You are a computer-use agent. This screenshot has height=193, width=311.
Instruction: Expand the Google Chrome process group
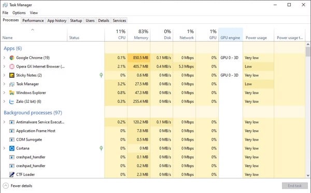(4, 58)
